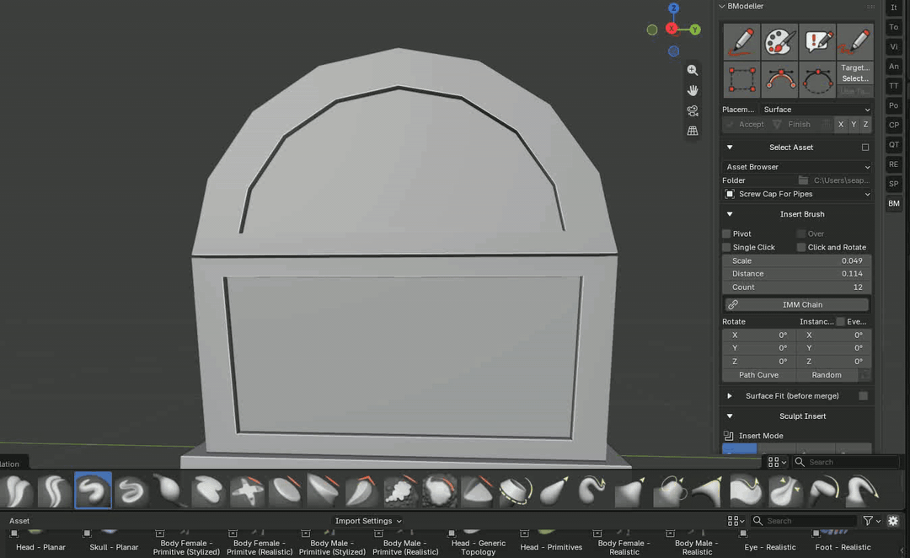Open the Folder browse icon beside path
The width and height of the screenshot is (910, 558).
pyautogui.click(x=803, y=180)
